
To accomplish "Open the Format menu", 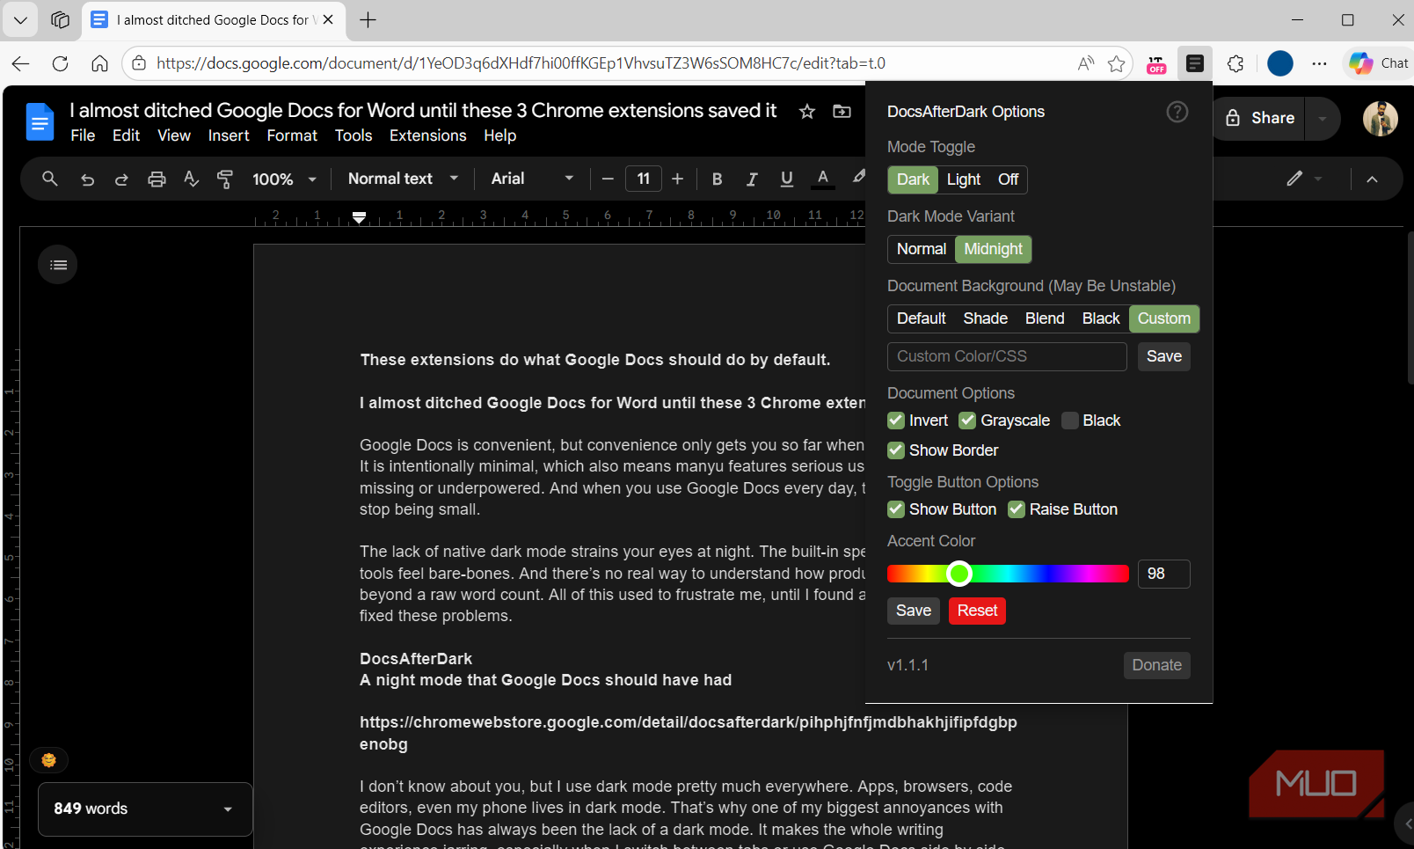I will pos(292,135).
